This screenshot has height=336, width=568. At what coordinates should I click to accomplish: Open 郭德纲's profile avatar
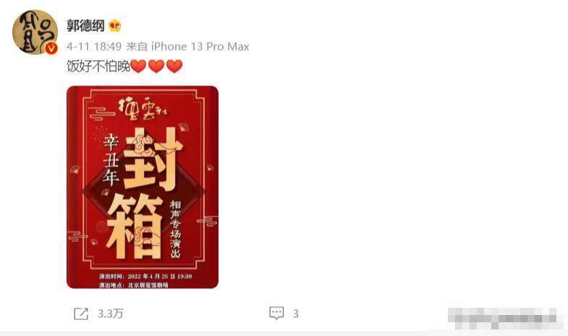click(x=35, y=32)
